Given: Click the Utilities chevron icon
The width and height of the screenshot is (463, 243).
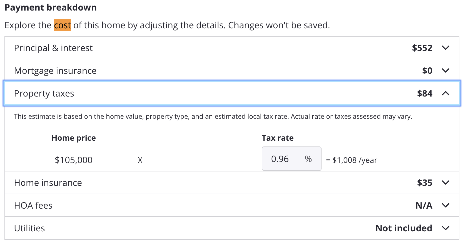Looking at the screenshot, I should click(x=445, y=228).
